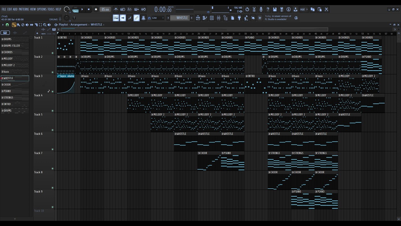
Task: Select the STRINGS pattern in picker
Action: pos(15,98)
